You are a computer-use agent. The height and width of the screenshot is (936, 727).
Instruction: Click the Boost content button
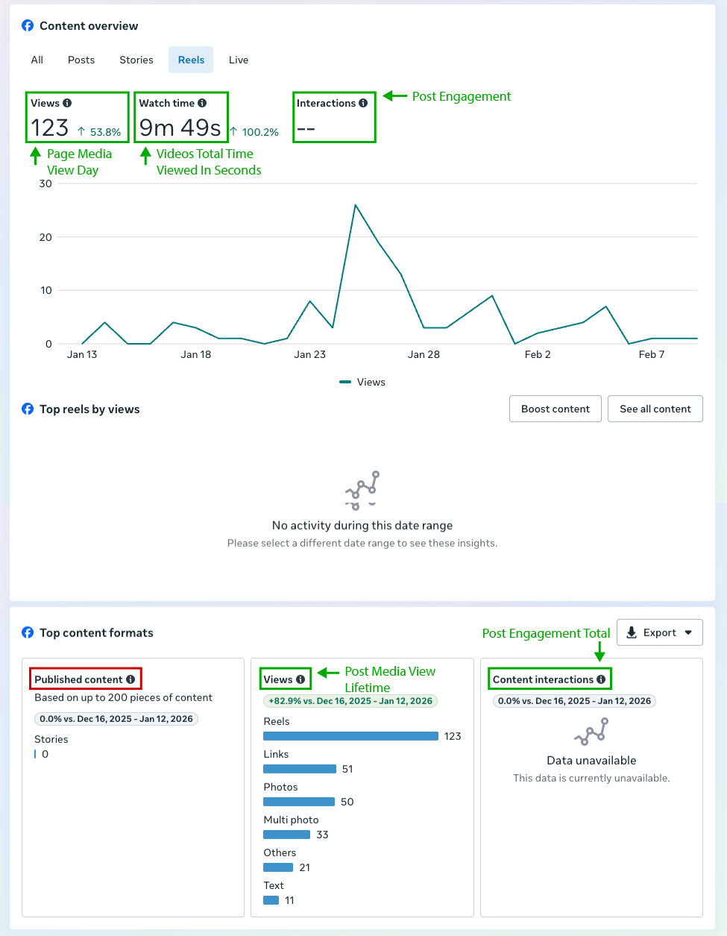click(556, 409)
